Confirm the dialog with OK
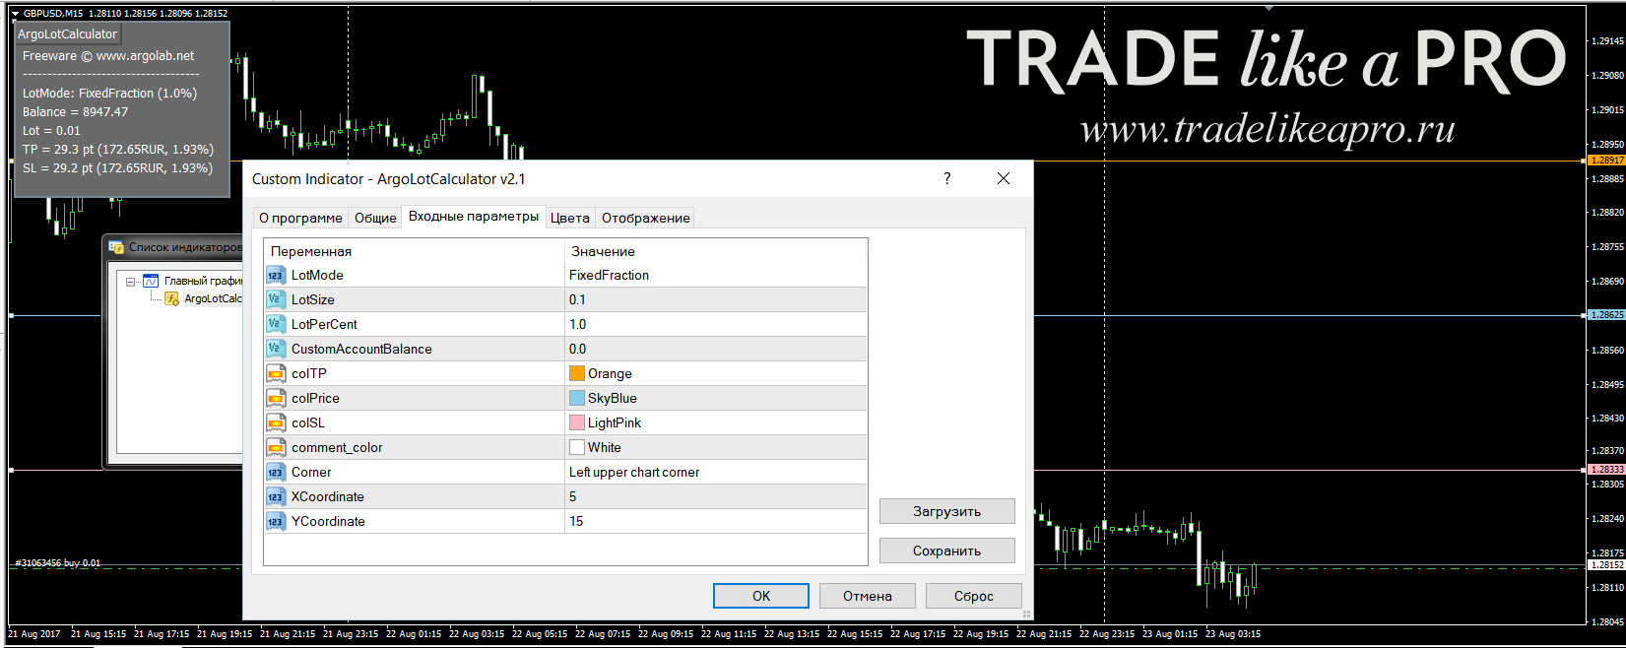Screen dimensions: 1626x648 tap(761, 596)
